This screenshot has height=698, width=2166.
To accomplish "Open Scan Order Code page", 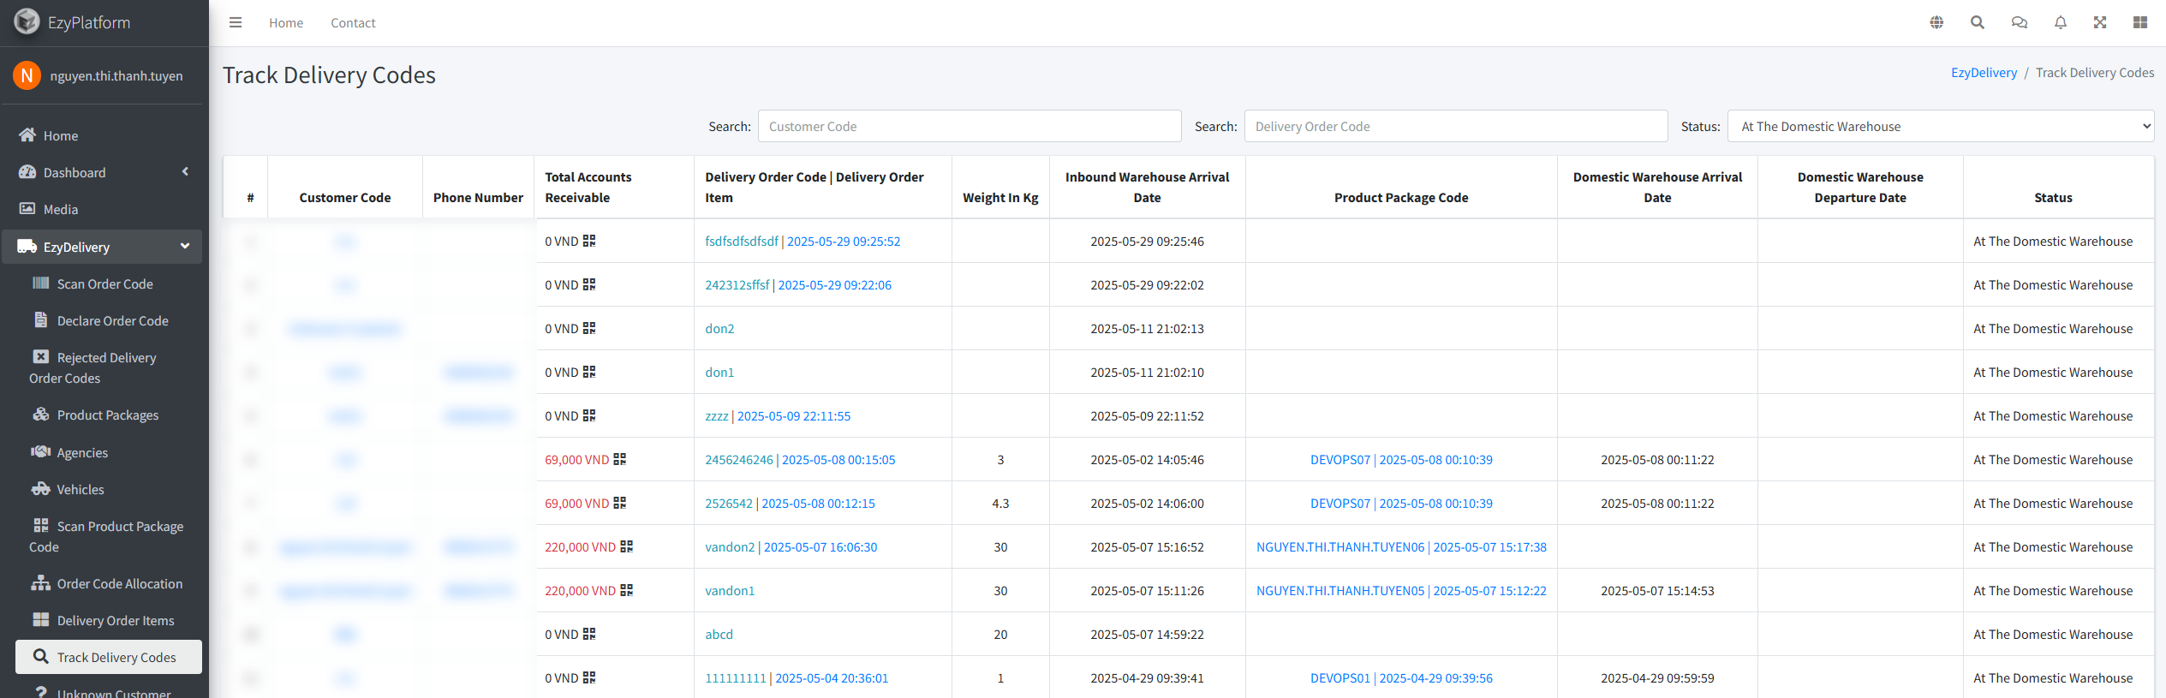I will pos(109,283).
